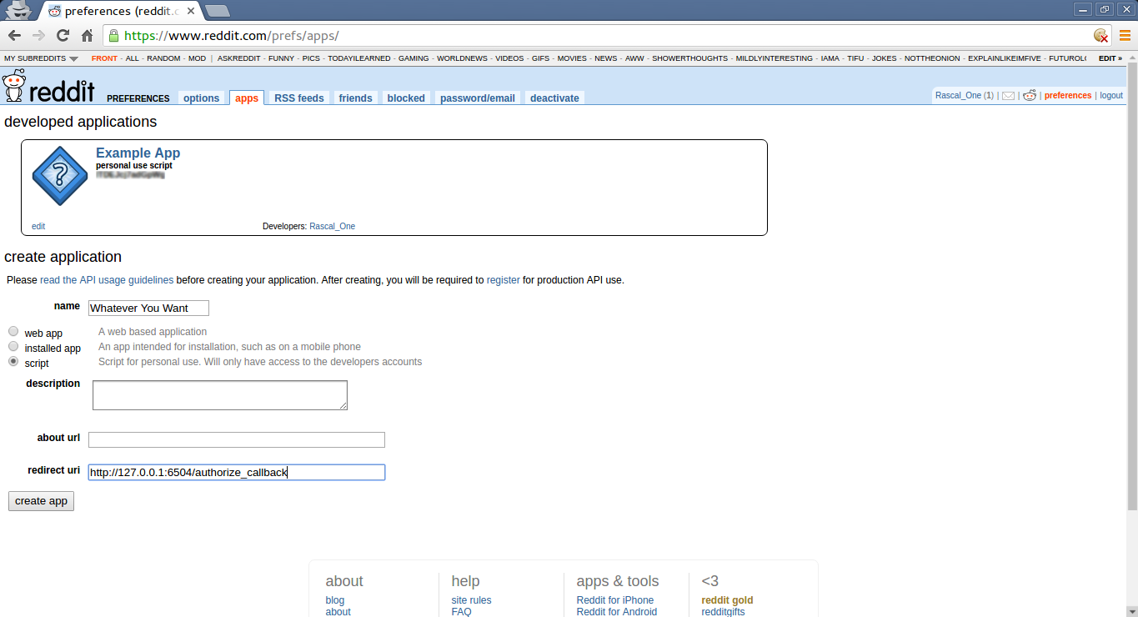Select the web app radio button
Image resolution: width=1138 pixels, height=617 pixels.
[13, 331]
